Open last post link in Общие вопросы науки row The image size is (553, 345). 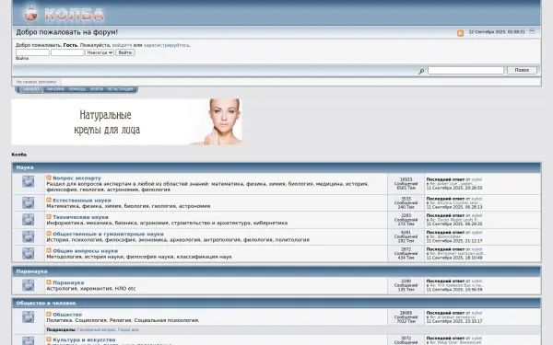tap(458, 254)
